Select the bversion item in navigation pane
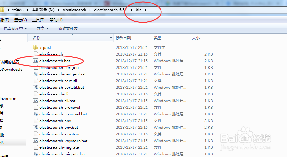 8,99
